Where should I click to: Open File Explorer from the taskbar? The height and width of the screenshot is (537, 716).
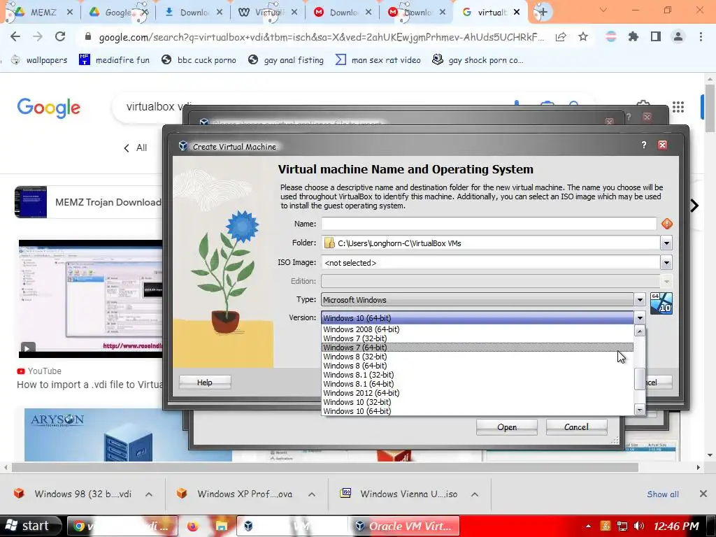click(x=222, y=526)
